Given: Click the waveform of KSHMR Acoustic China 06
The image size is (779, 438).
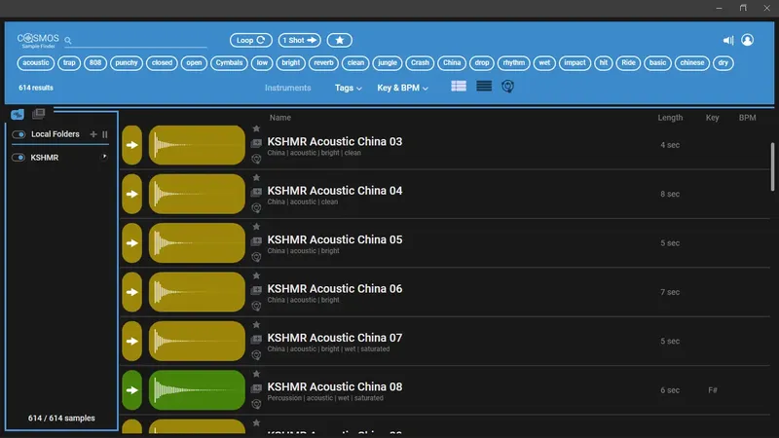Looking at the screenshot, I should [197, 292].
